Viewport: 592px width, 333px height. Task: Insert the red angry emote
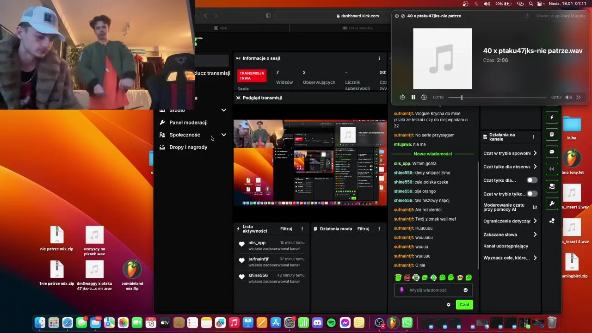pyautogui.click(x=407, y=277)
